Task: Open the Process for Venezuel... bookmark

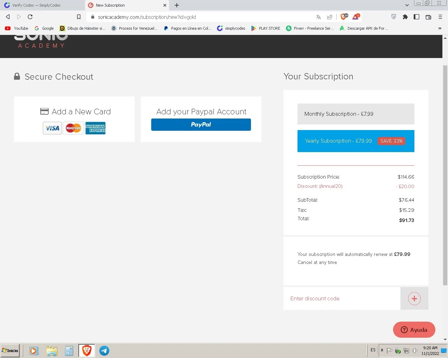Action: pos(134,28)
